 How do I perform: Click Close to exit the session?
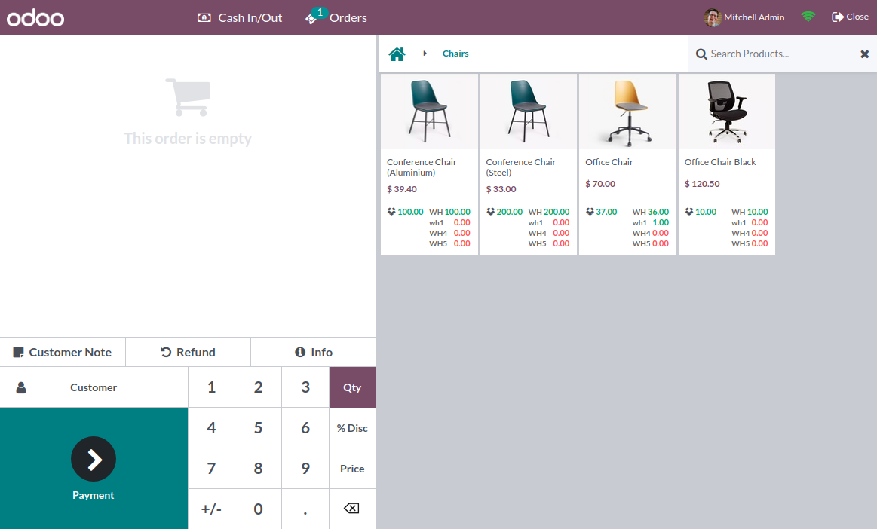pos(850,16)
